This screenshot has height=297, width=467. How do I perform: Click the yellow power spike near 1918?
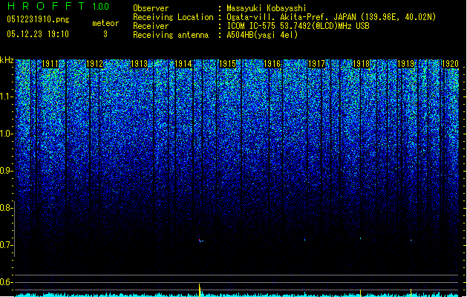coord(360,293)
